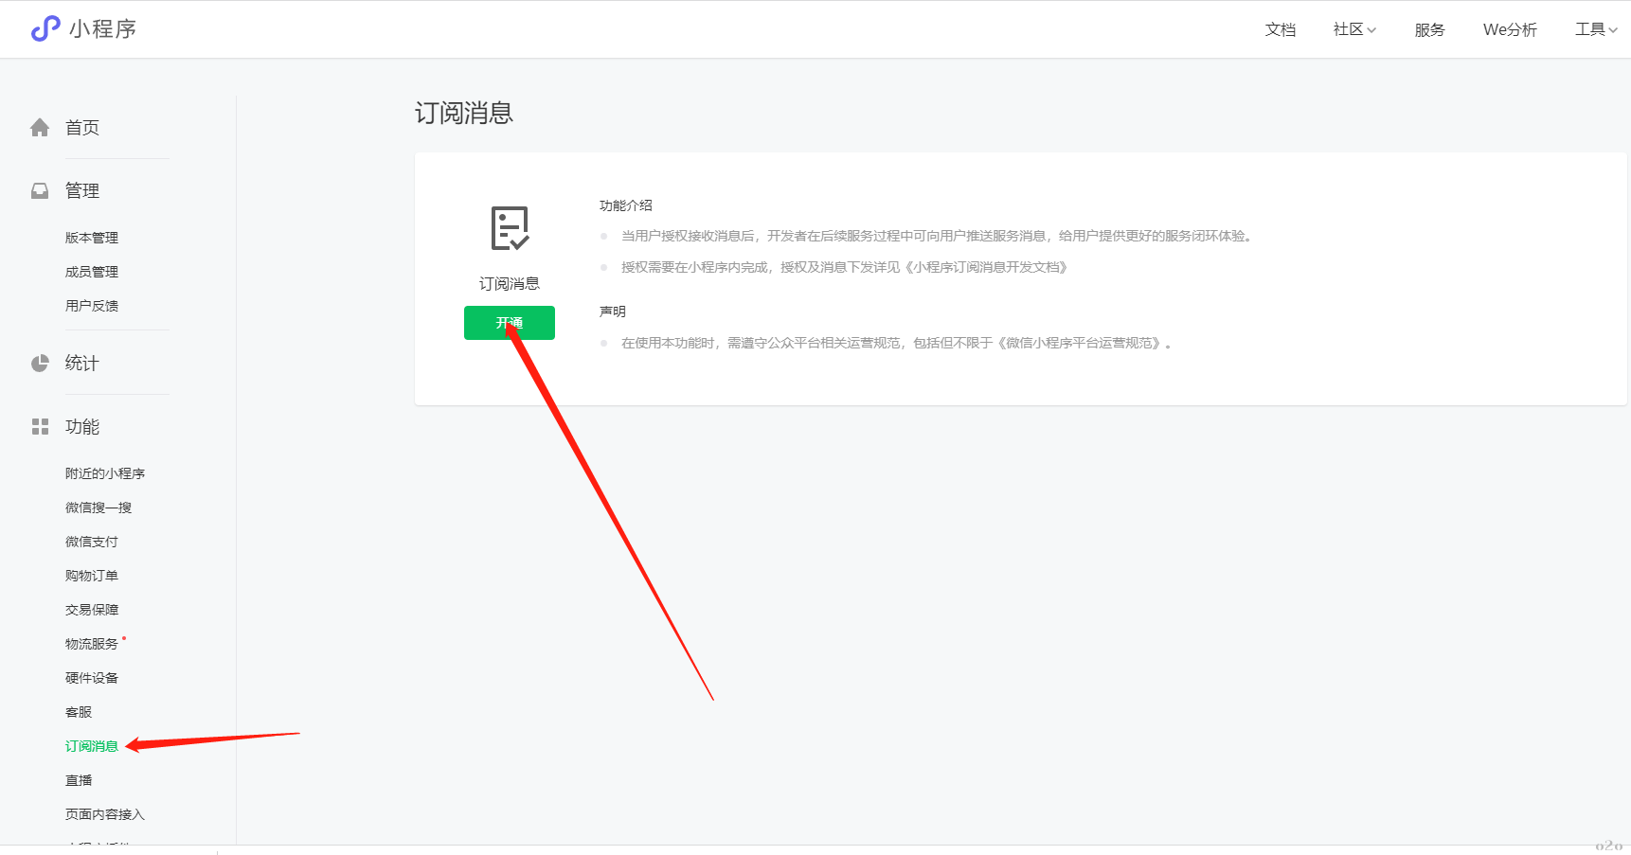Open We分析 in top navigation
Image resolution: width=1631 pixels, height=855 pixels.
(x=1510, y=30)
